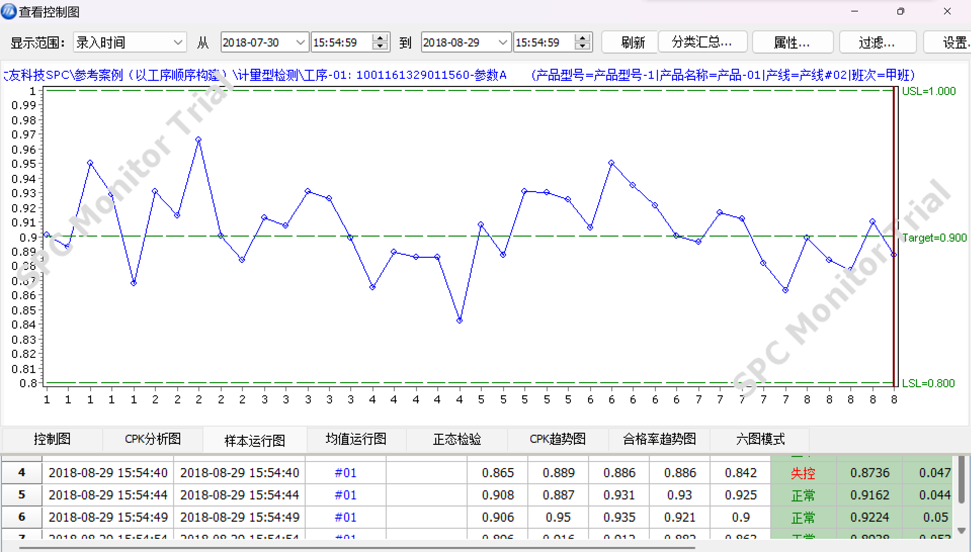Click the table's vertical scrollbar down arrow

point(961,530)
